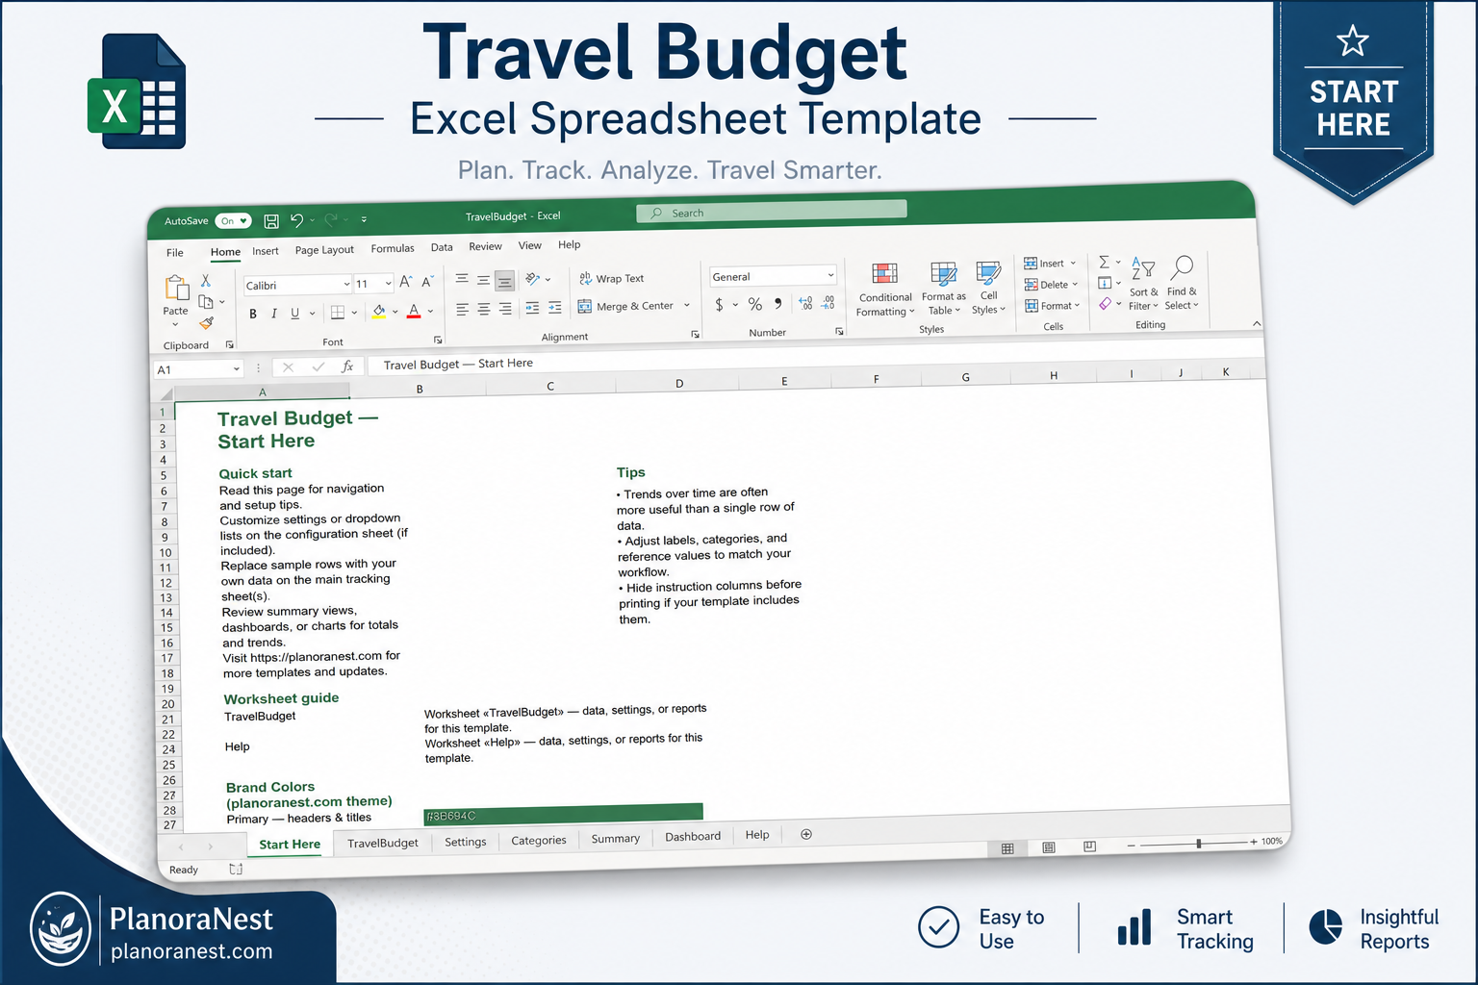Select the Format Painter brush
1478x985 pixels.
206,323
